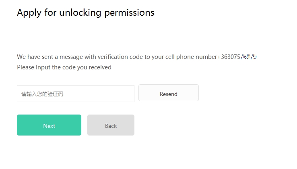The width and height of the screenshot is (297, 169).
Task: Click the word 'unlocking' in the heading
Action: click(80, 13)
